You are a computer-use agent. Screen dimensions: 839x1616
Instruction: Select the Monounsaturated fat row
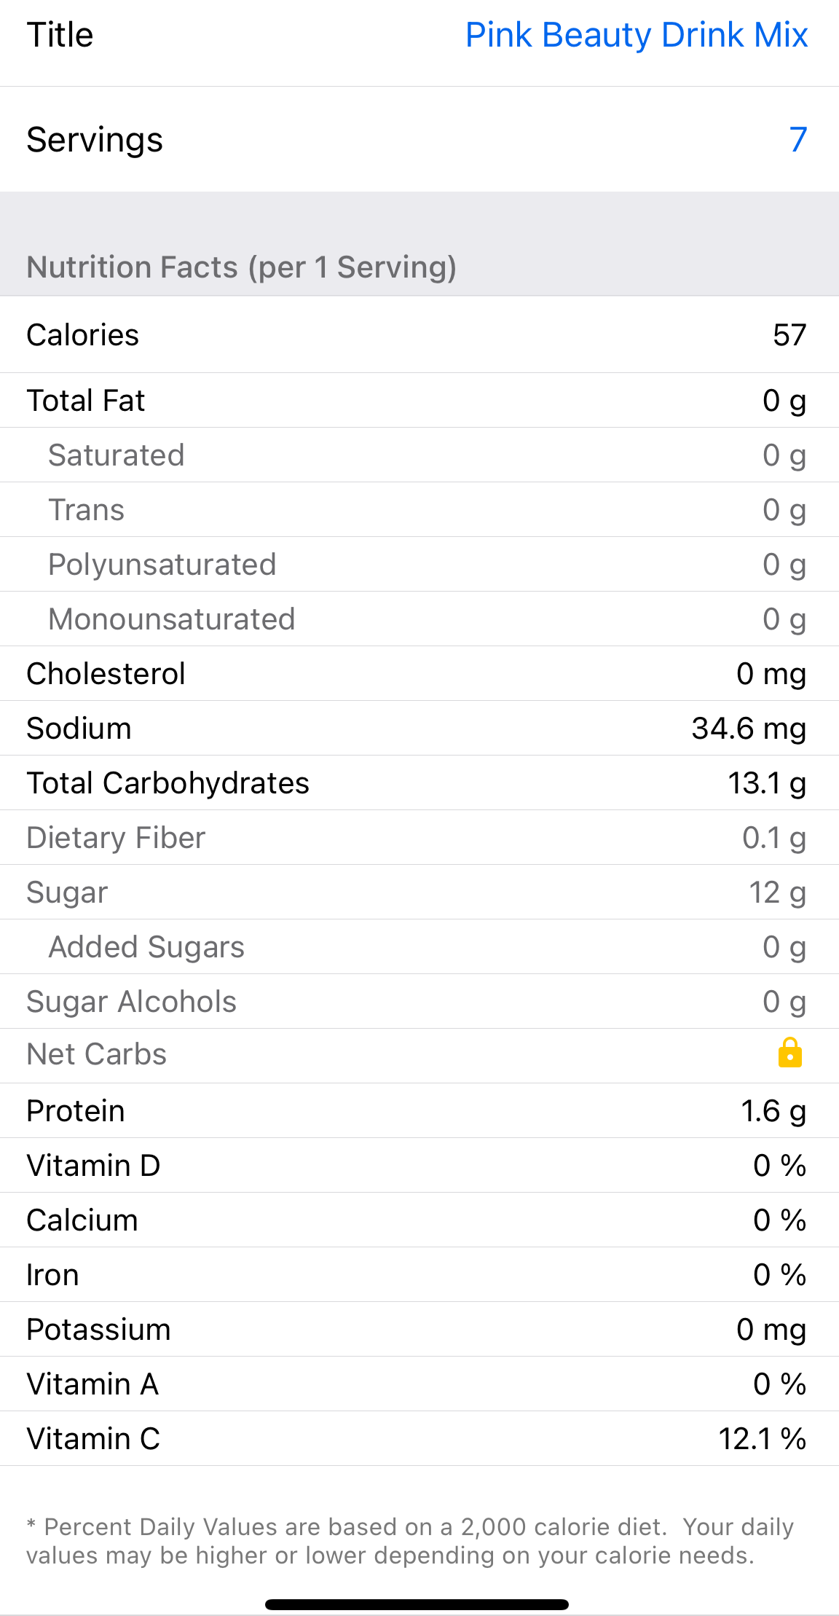[419, 619]
